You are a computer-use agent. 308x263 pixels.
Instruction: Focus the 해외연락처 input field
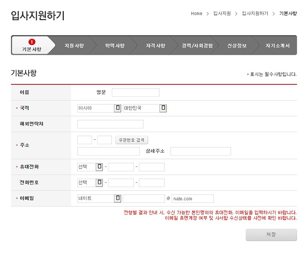[x=110, y=124]
